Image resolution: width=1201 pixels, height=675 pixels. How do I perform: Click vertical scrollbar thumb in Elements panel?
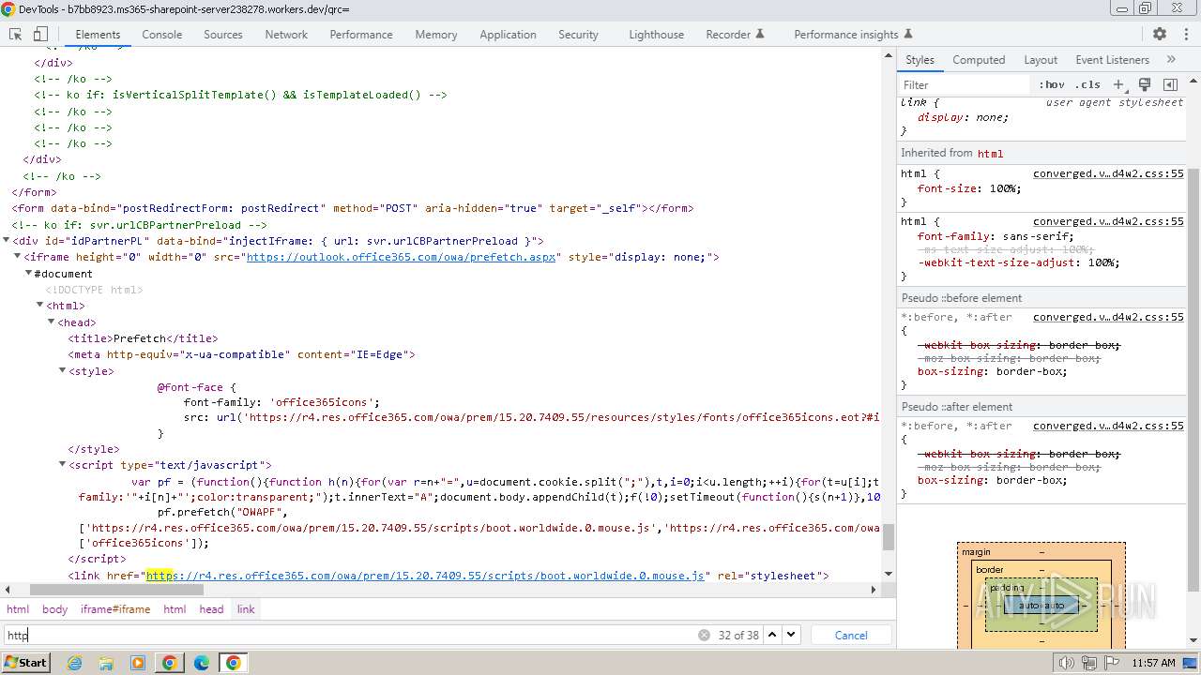click(x=889, y=537)
